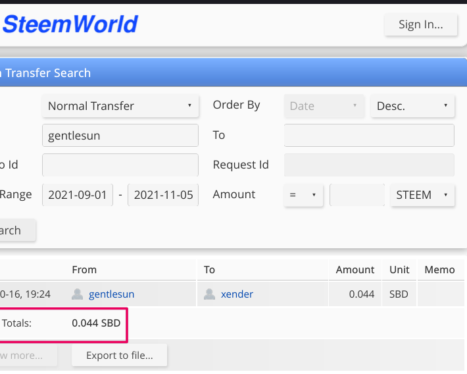The width and height of the screenshot is (467, 374).
Task: Click the SBD unit cell in results row
Action: [399, 294]
